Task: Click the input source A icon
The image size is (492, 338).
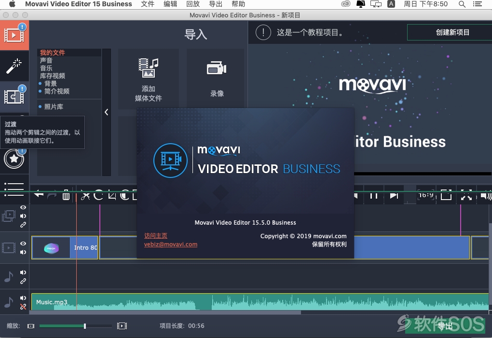Action: click(x=391, y=4)
